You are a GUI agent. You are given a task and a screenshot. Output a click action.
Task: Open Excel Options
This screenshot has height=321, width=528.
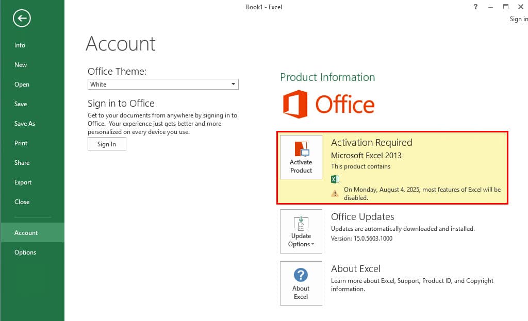pos(32,252)
